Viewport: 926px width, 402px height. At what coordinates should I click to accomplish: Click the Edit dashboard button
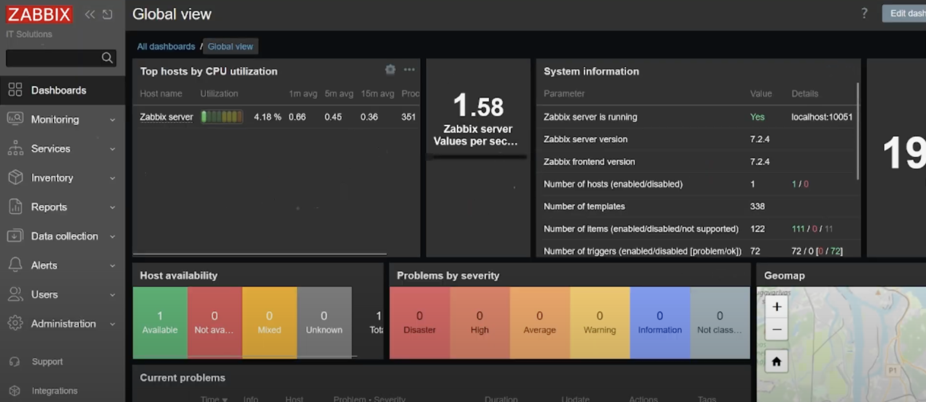coord(904,13)
